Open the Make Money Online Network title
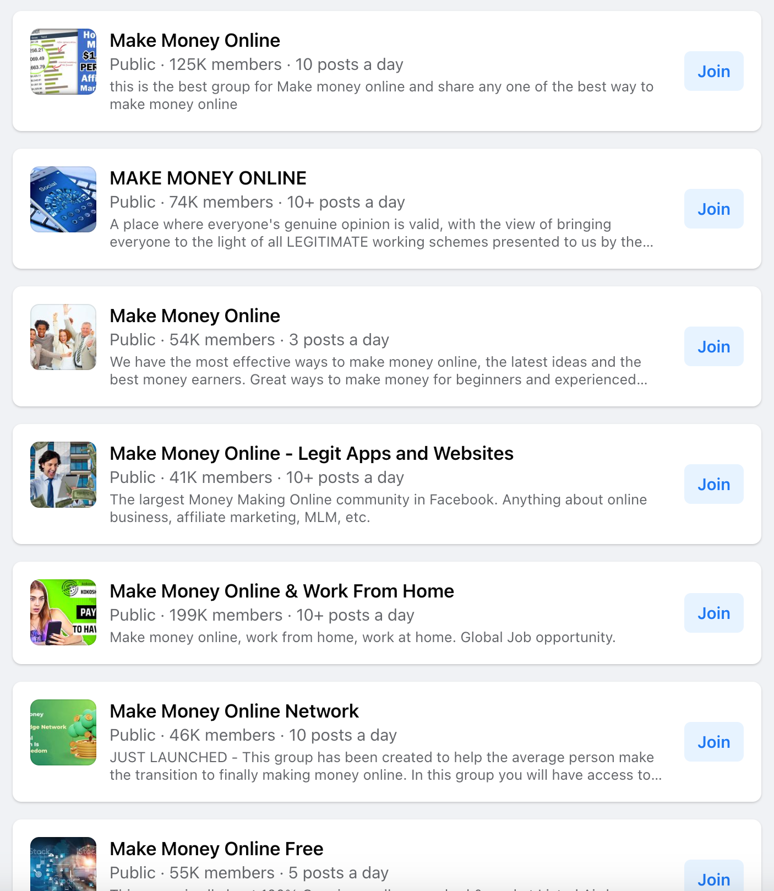 pos(234,711)
